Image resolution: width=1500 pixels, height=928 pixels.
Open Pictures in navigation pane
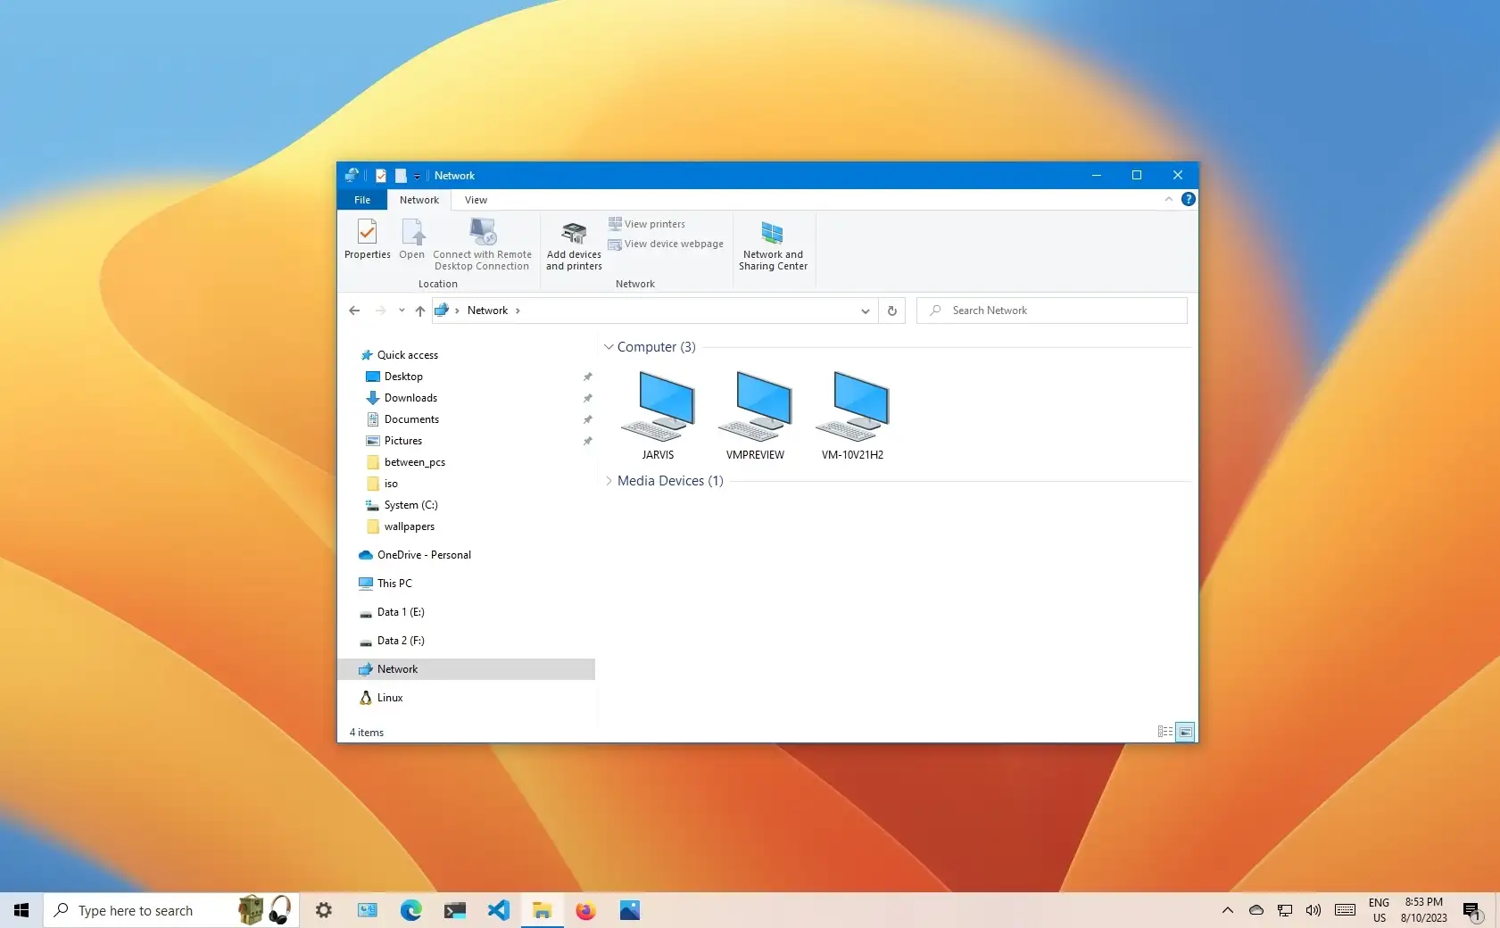[394, 441]
